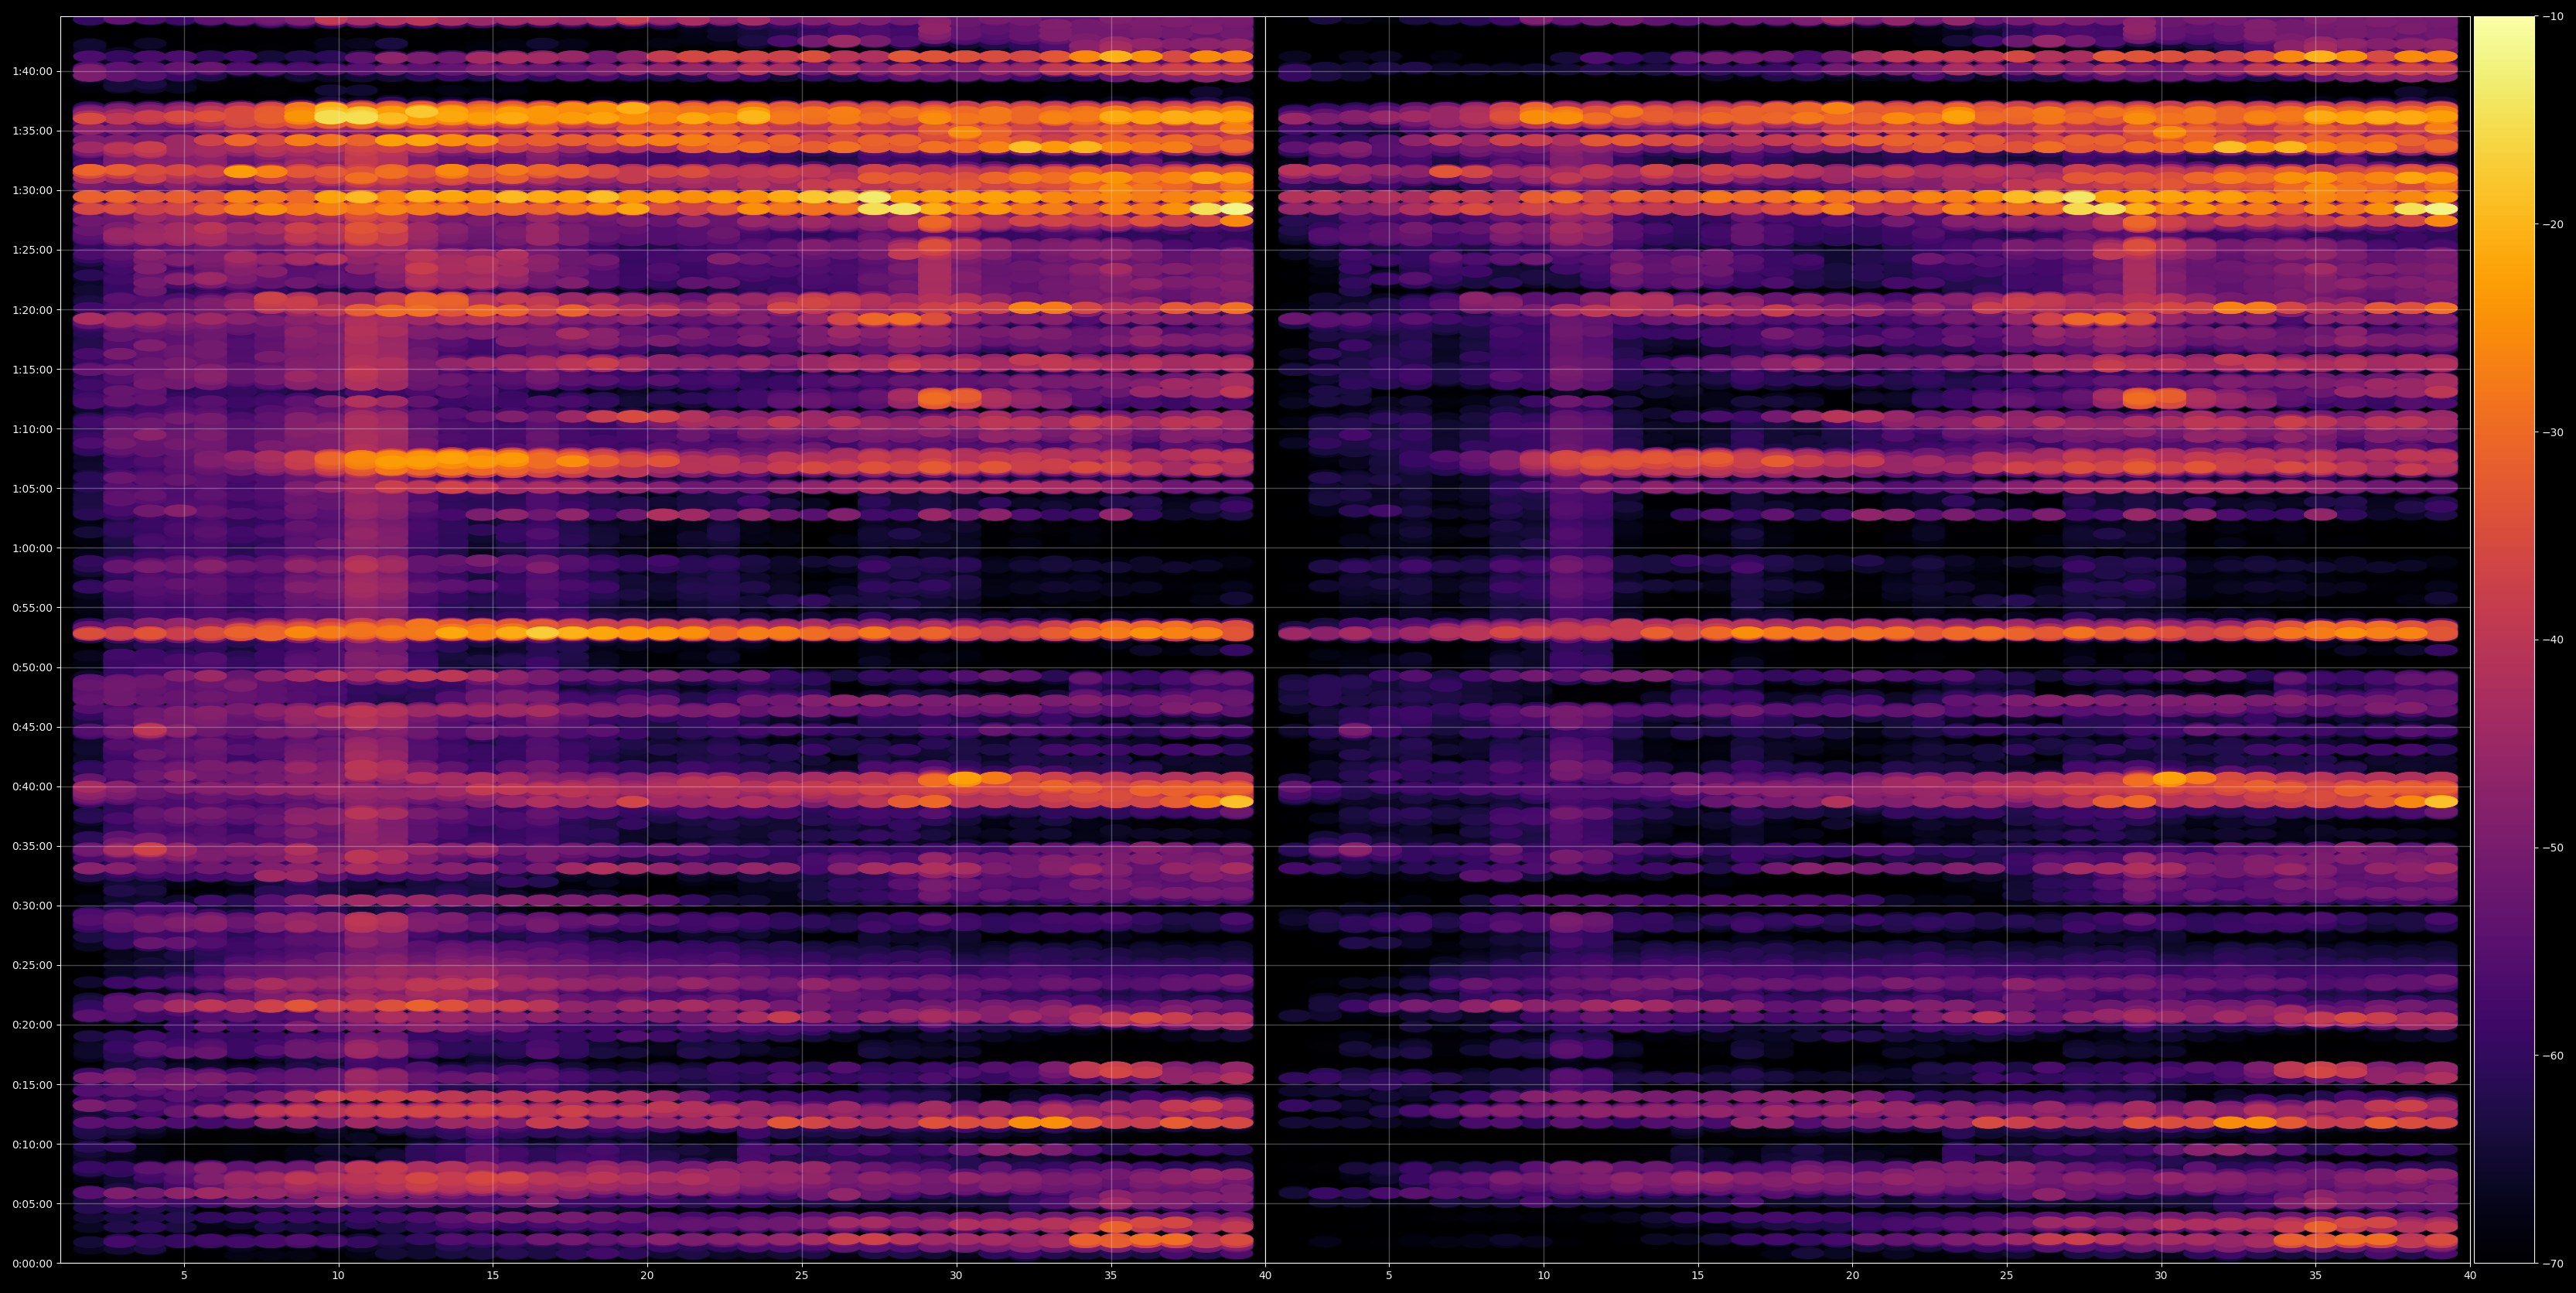Image resolution: width=2576 pixels, height=1293 pixels.
Task: Click the 0:20:00 time axis label
Action: pyautogui.click(x=33, y=1025)
